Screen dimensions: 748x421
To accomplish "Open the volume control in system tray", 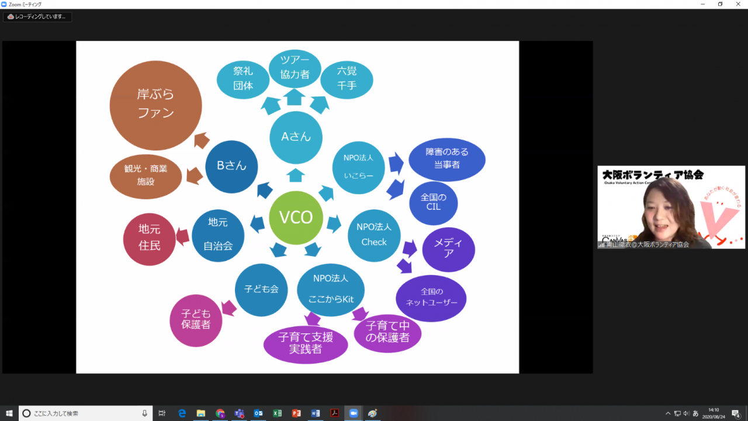I will click(687, 413).
